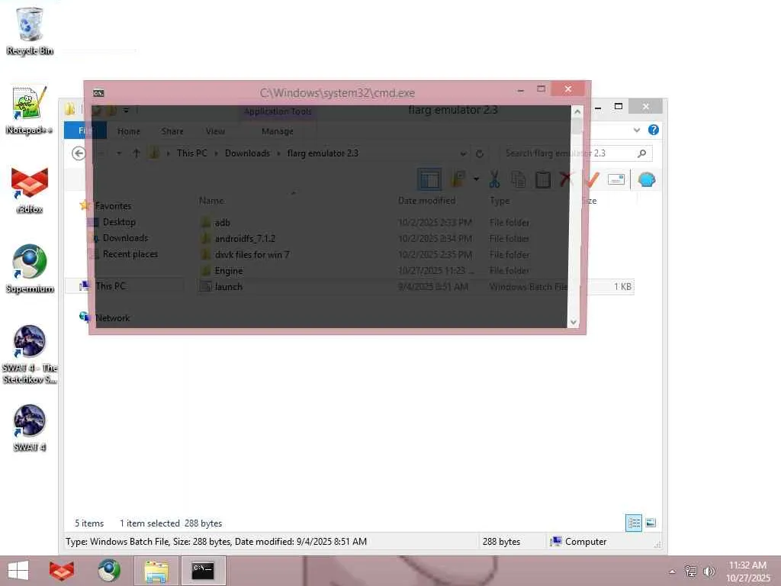This screenshot has height=586, width=781.
Task: Select Network in the navigation pane
Action: click(x=112, y=318)
